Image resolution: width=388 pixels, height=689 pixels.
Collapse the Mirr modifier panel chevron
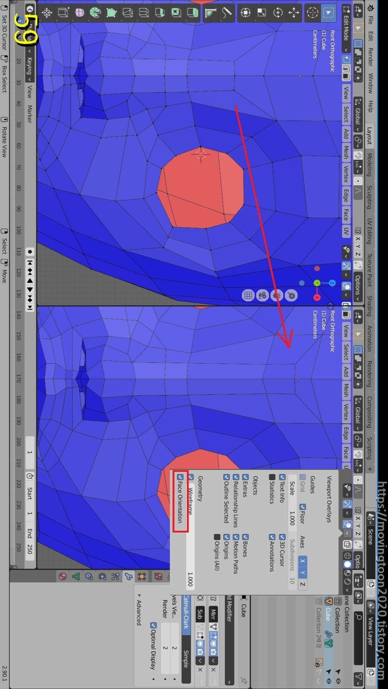point(213,660)
